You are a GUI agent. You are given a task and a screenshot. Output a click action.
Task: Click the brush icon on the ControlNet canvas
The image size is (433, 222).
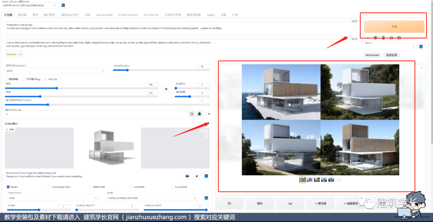pos(206,136)
